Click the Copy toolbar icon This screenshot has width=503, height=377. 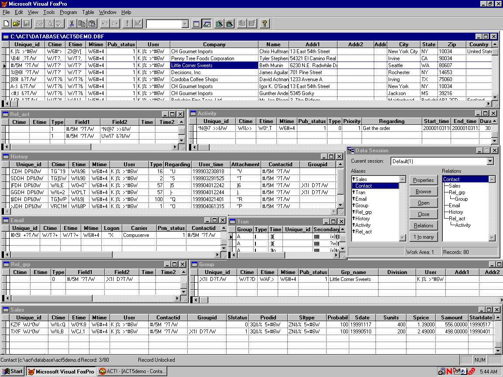point(82,24)
